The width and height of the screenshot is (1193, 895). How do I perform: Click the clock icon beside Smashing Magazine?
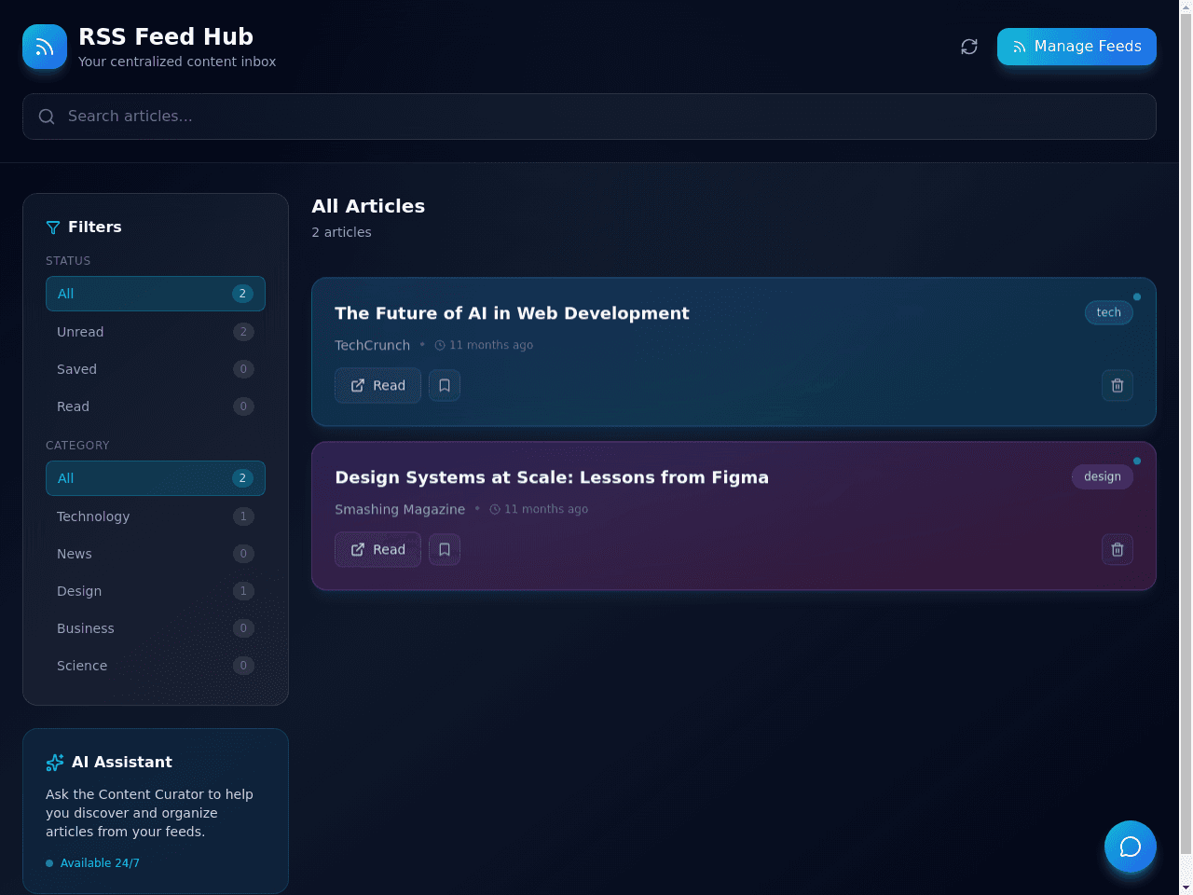(495, 509)
